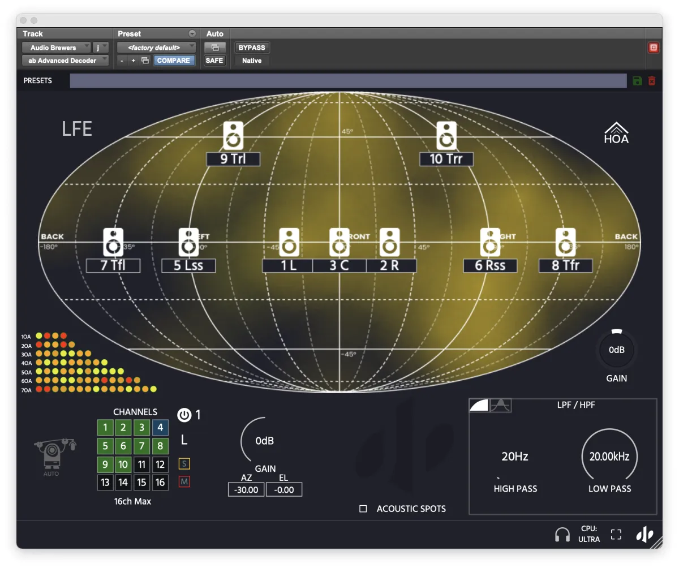Image resolution: width=679 pixels, height=568 pixels.
Task: Open the ab Advanced Decoder plugin dropdown
Action: pos(66,61)
